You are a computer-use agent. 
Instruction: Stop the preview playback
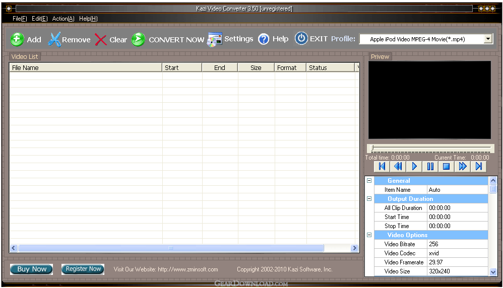coord(446,166)
